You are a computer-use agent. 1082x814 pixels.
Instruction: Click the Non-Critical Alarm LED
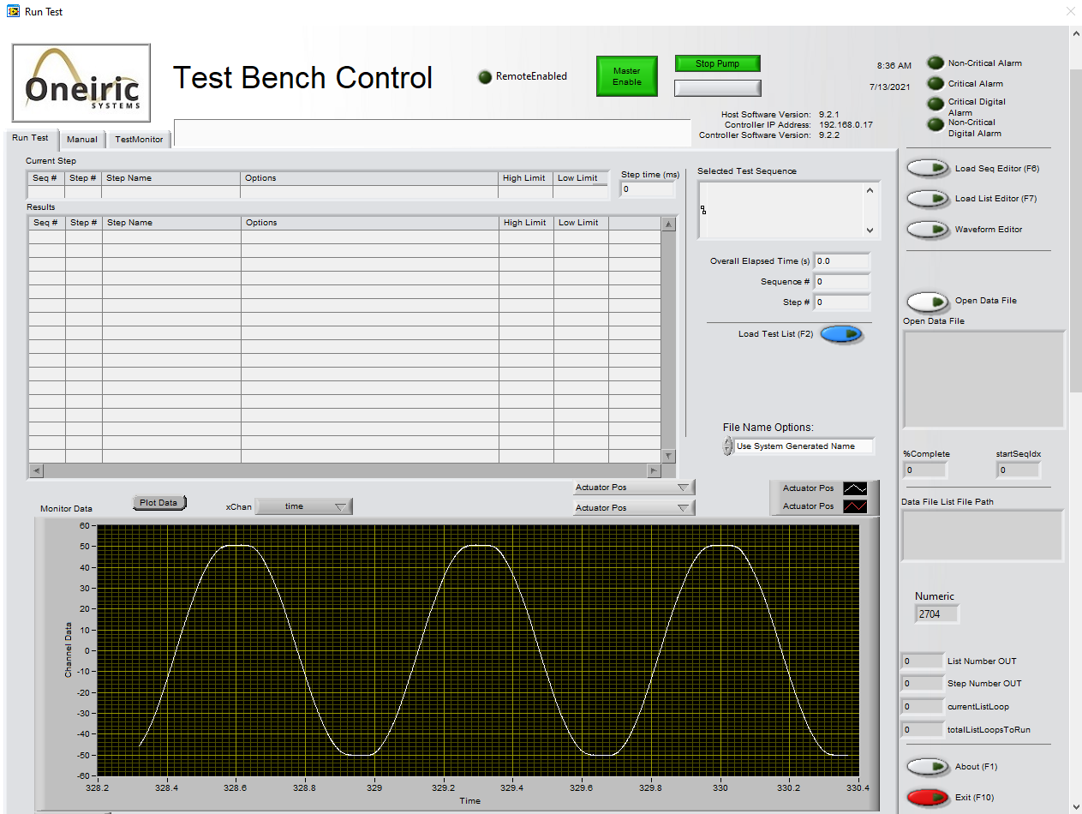[936, 63]
